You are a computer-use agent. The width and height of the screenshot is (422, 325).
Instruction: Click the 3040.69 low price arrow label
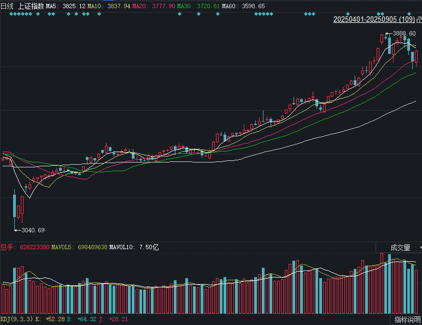tap(30, 230)
